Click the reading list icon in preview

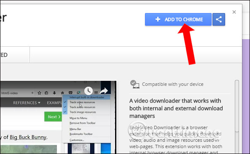pos(46,93)
